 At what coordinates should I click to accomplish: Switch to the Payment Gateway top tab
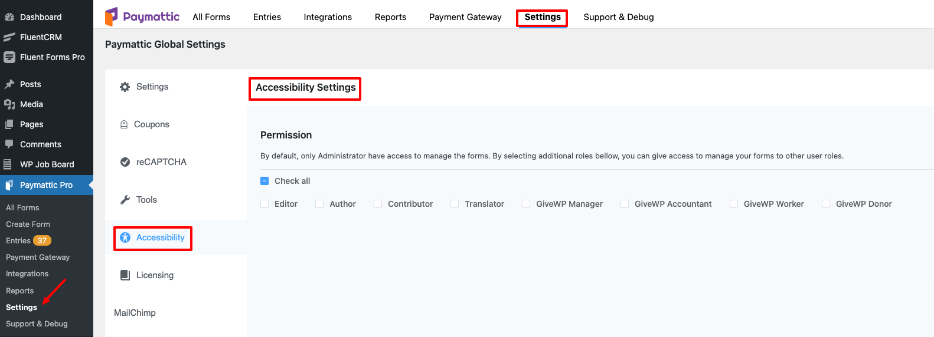point(465,17)
